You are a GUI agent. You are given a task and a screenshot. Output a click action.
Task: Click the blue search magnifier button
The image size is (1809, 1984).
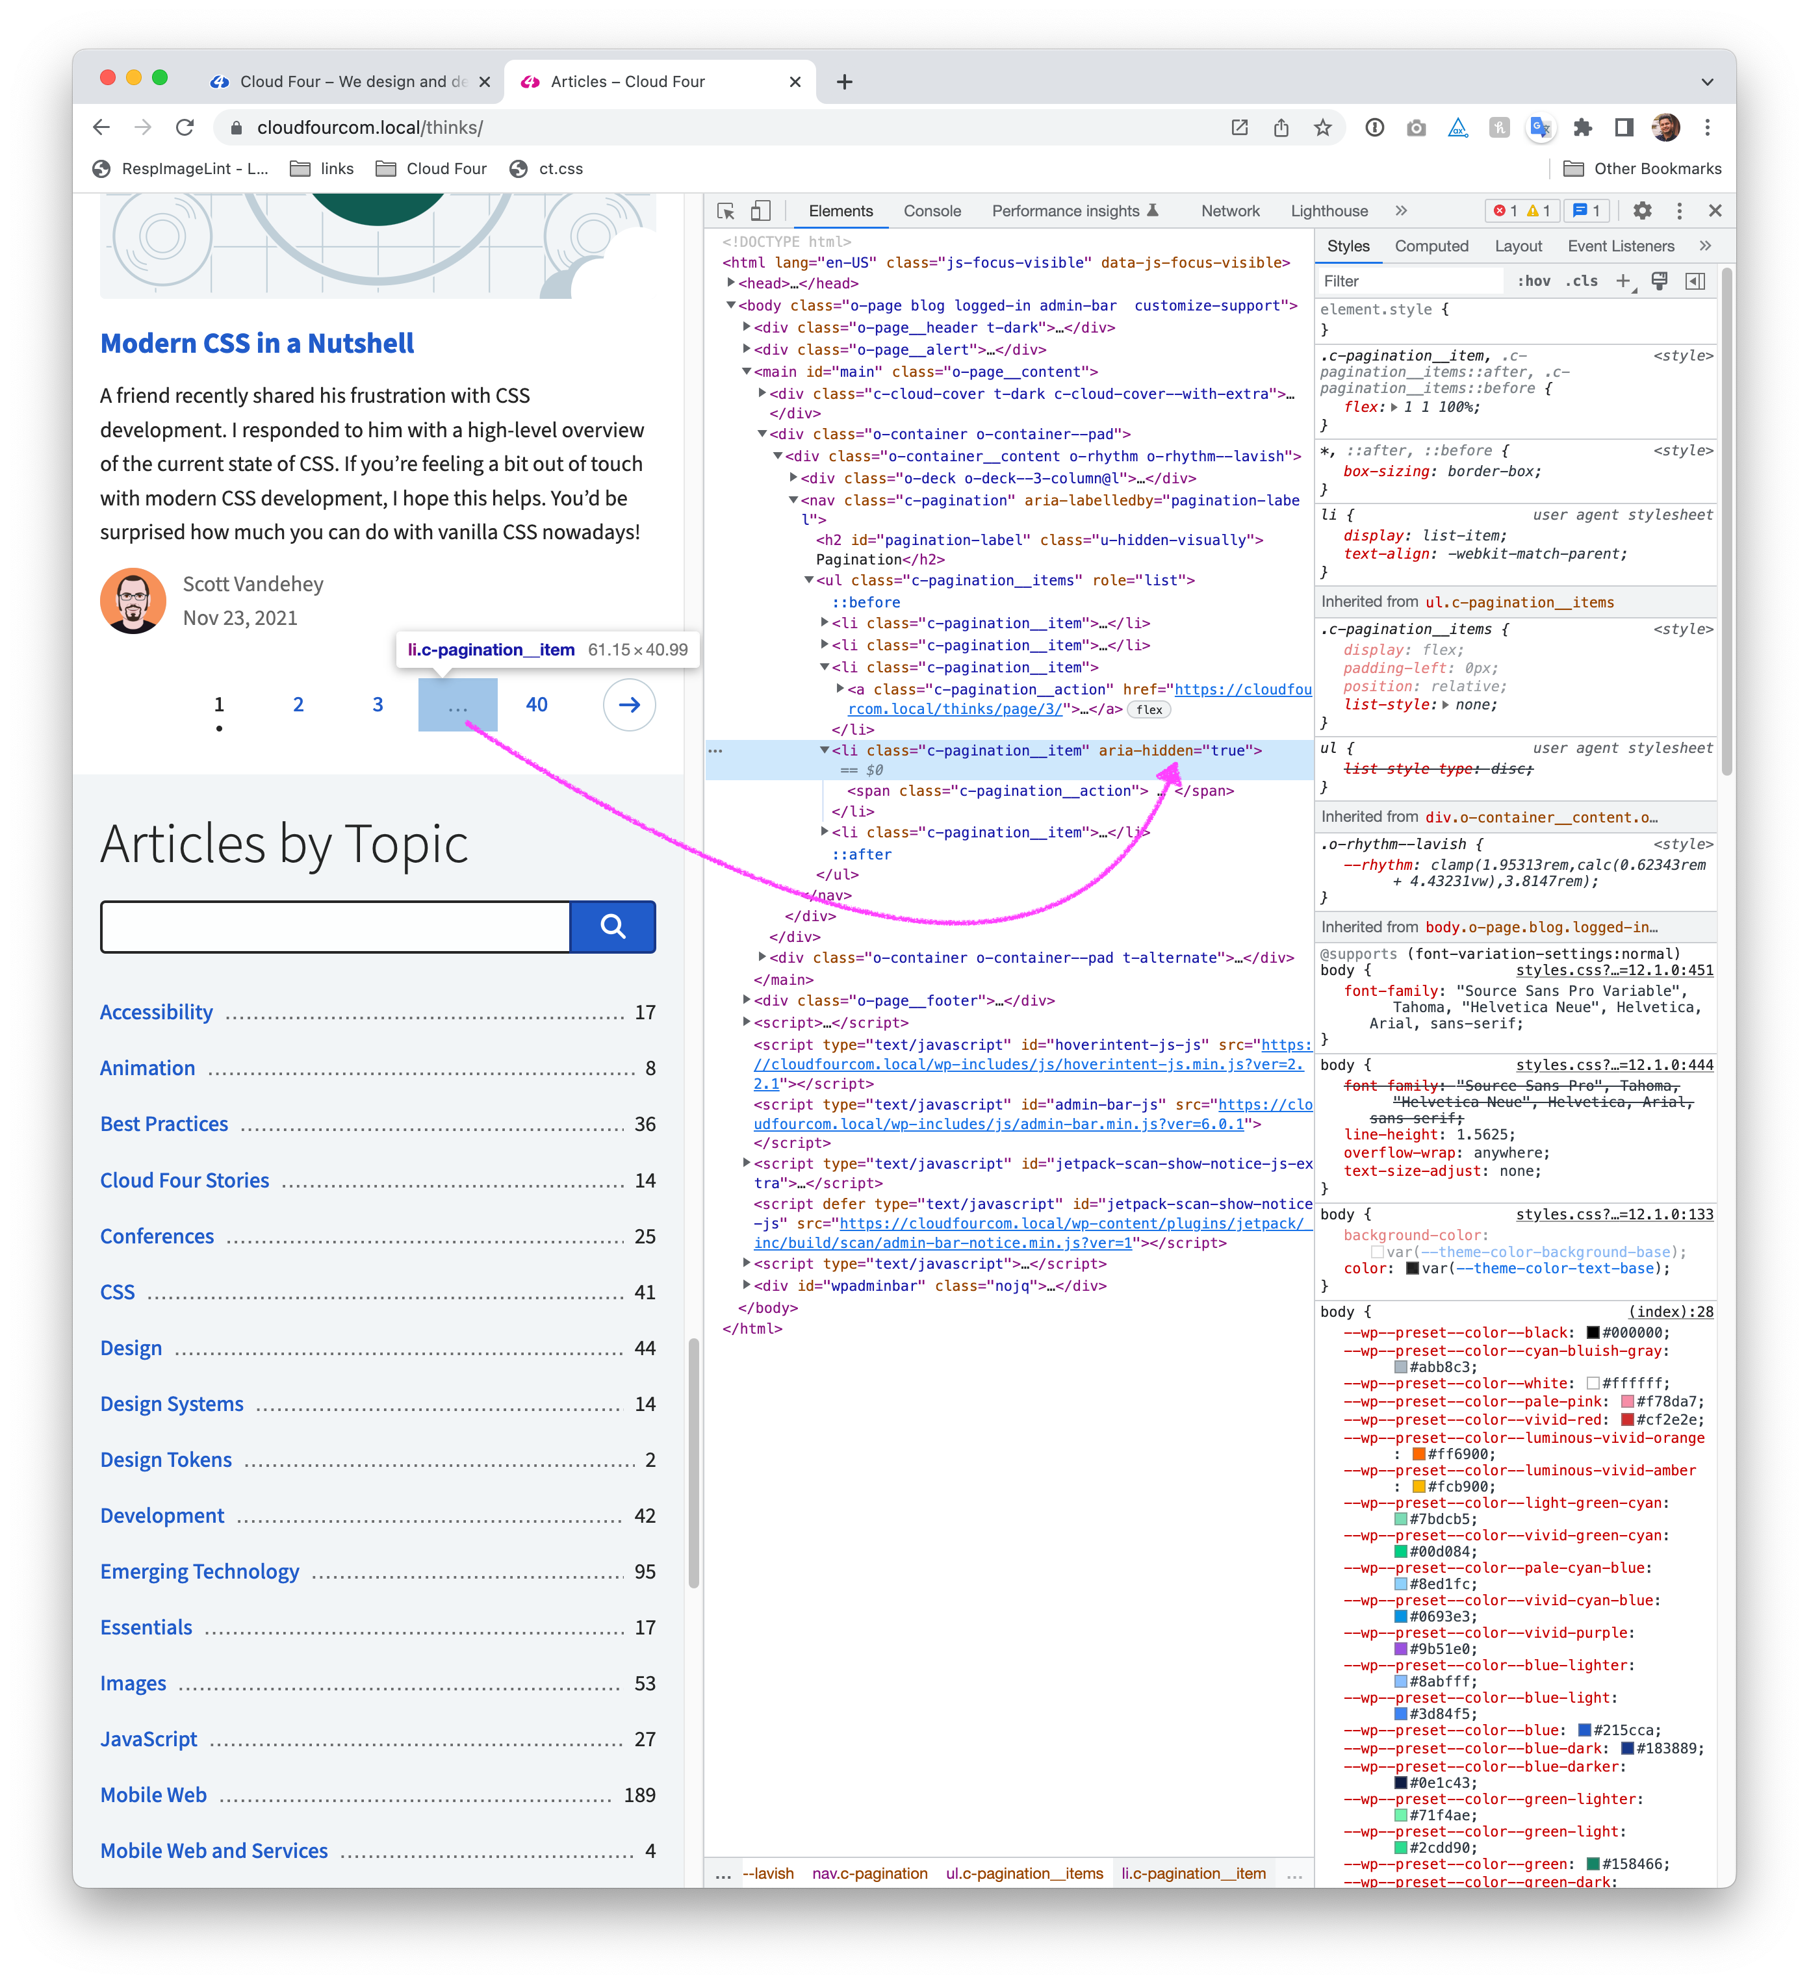(x=612, y=926)
